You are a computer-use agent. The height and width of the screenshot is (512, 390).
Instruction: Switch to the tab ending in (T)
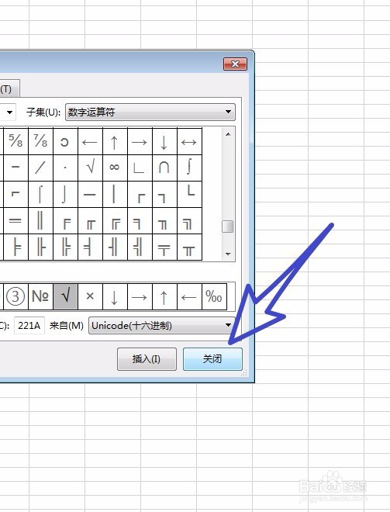click(x=9, y=88)
